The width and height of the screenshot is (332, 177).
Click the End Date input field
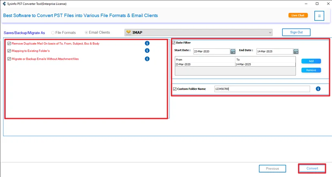coord(275,51)
